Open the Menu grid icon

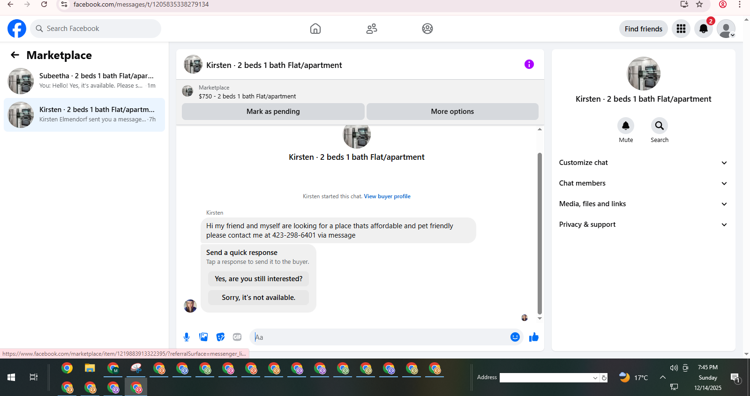(681, 29)
